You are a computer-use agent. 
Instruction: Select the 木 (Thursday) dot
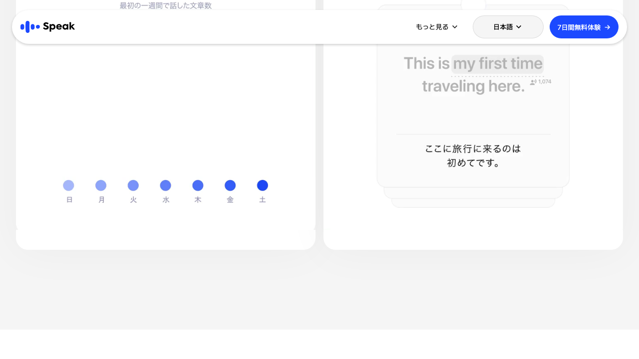coord(198,185)
